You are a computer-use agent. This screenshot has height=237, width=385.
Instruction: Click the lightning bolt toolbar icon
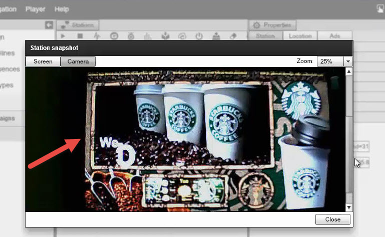point(97,36)
